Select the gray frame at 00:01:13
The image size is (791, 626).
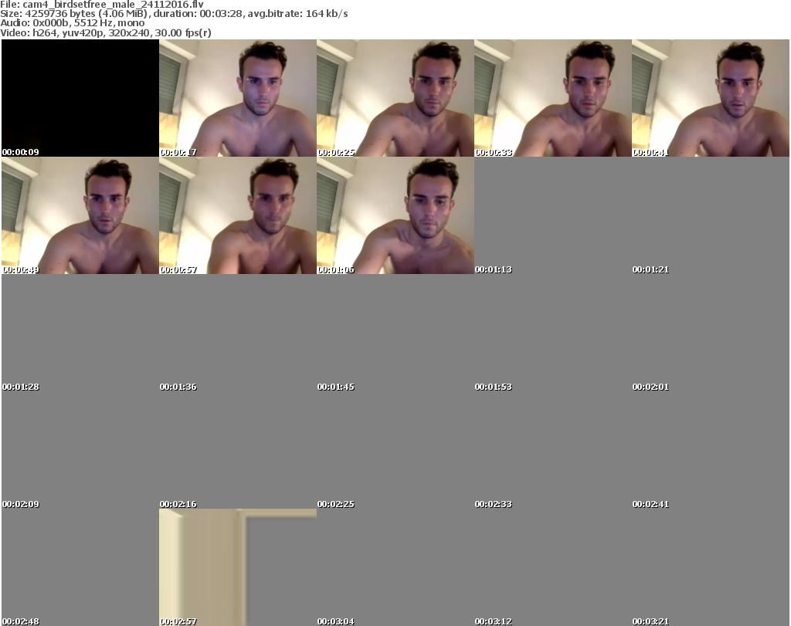tap(552, 215)
